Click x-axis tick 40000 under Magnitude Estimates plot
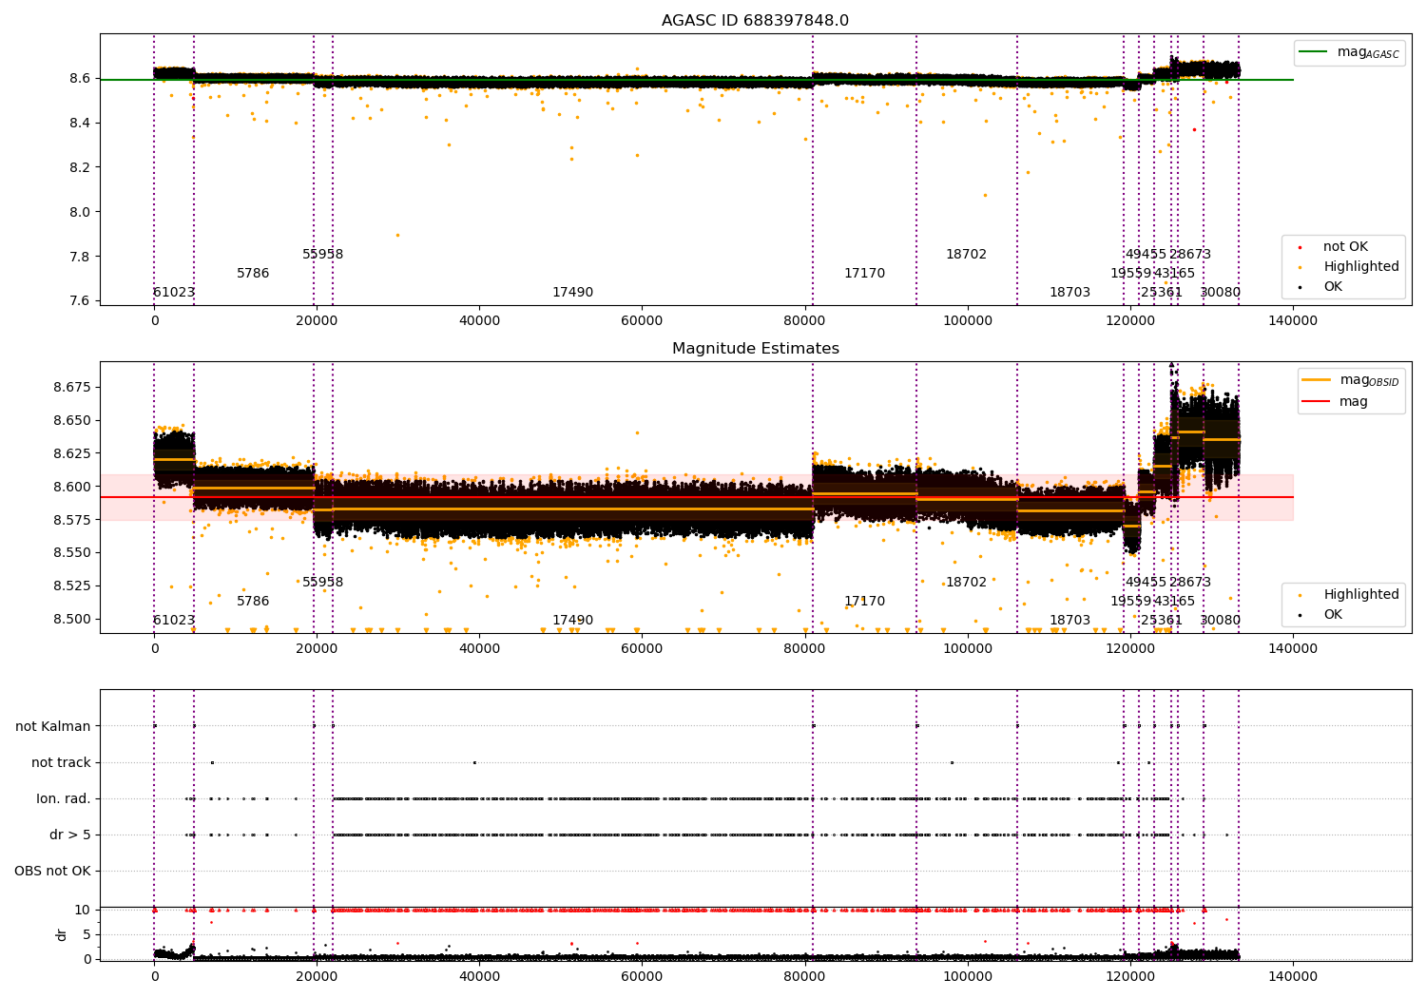This screenshot has width=1426, height=998. coord(479,649)
